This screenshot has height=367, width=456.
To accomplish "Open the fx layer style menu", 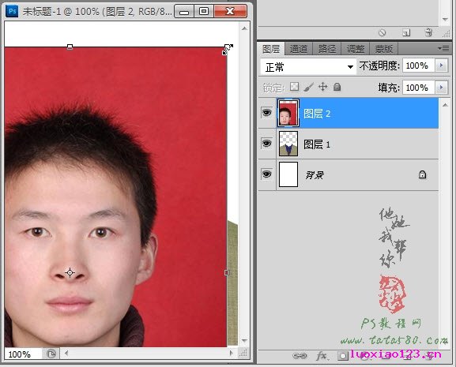I will (322, 355).
